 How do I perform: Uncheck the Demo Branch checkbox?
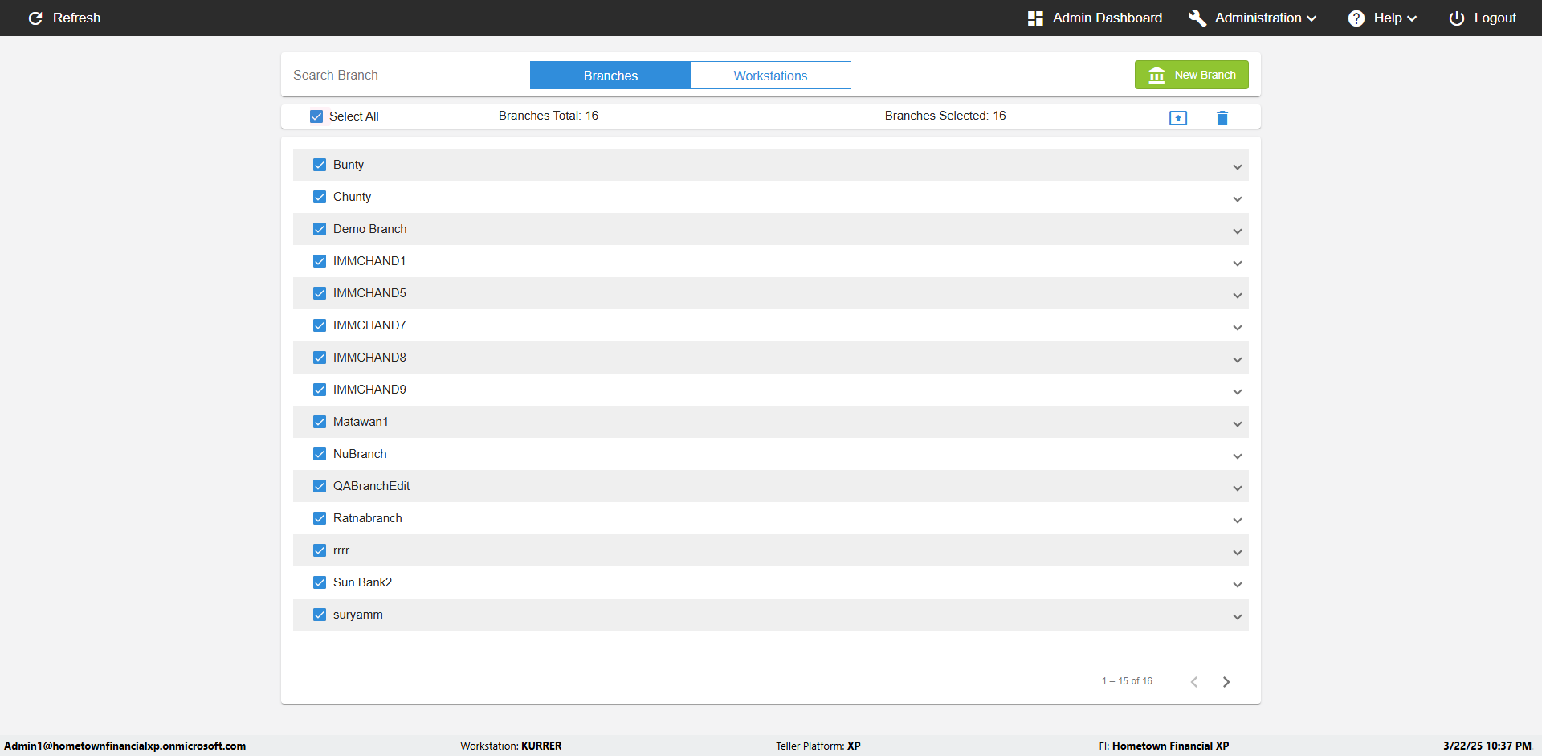320,229
